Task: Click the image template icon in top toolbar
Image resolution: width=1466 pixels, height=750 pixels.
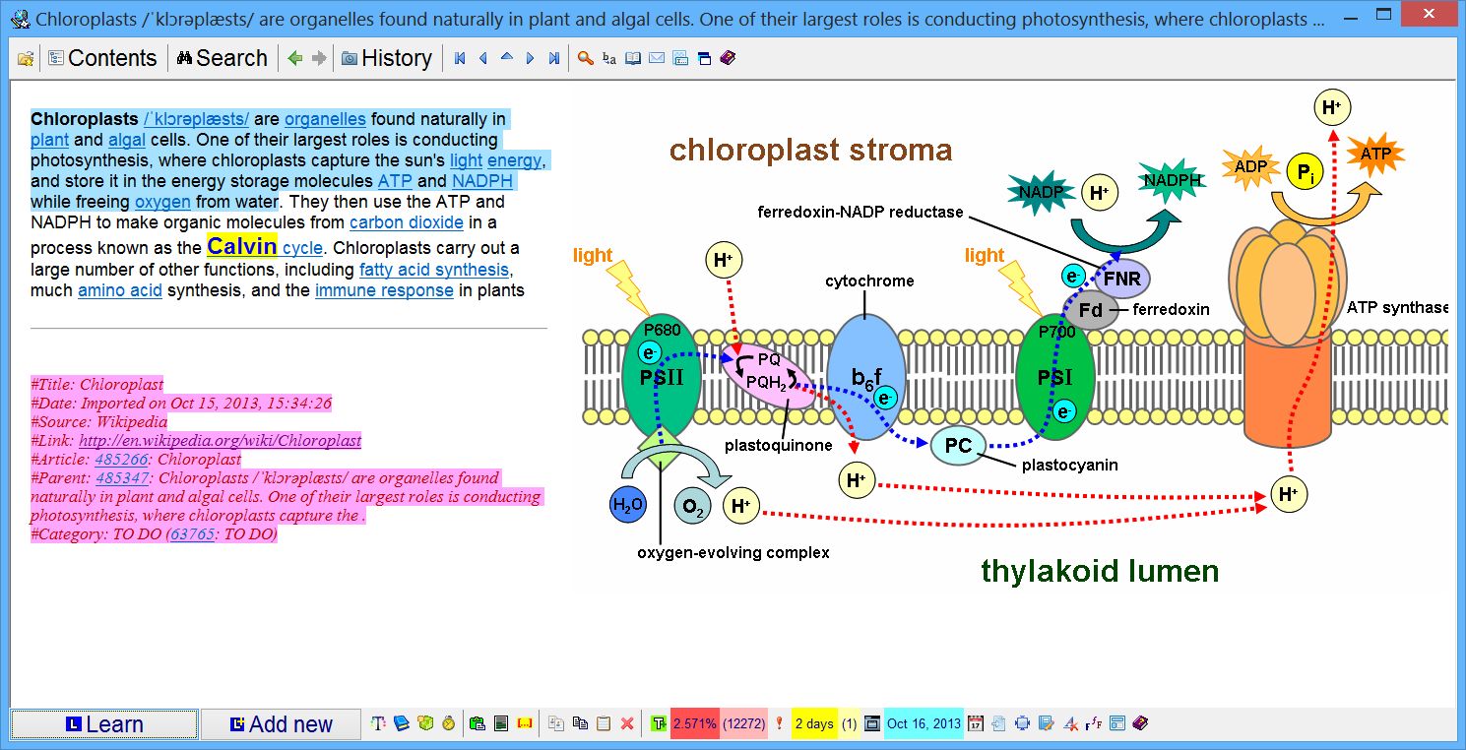Action: (x=680, y=58)
